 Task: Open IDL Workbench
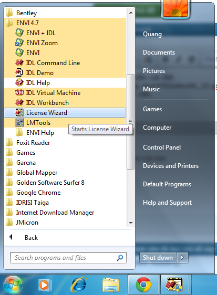(x=65, y=103)
